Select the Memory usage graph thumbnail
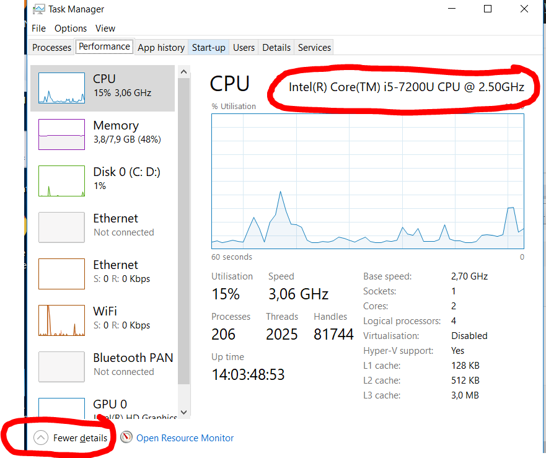Viewport: 546px width, 458px height. click(x=61, y=134)
